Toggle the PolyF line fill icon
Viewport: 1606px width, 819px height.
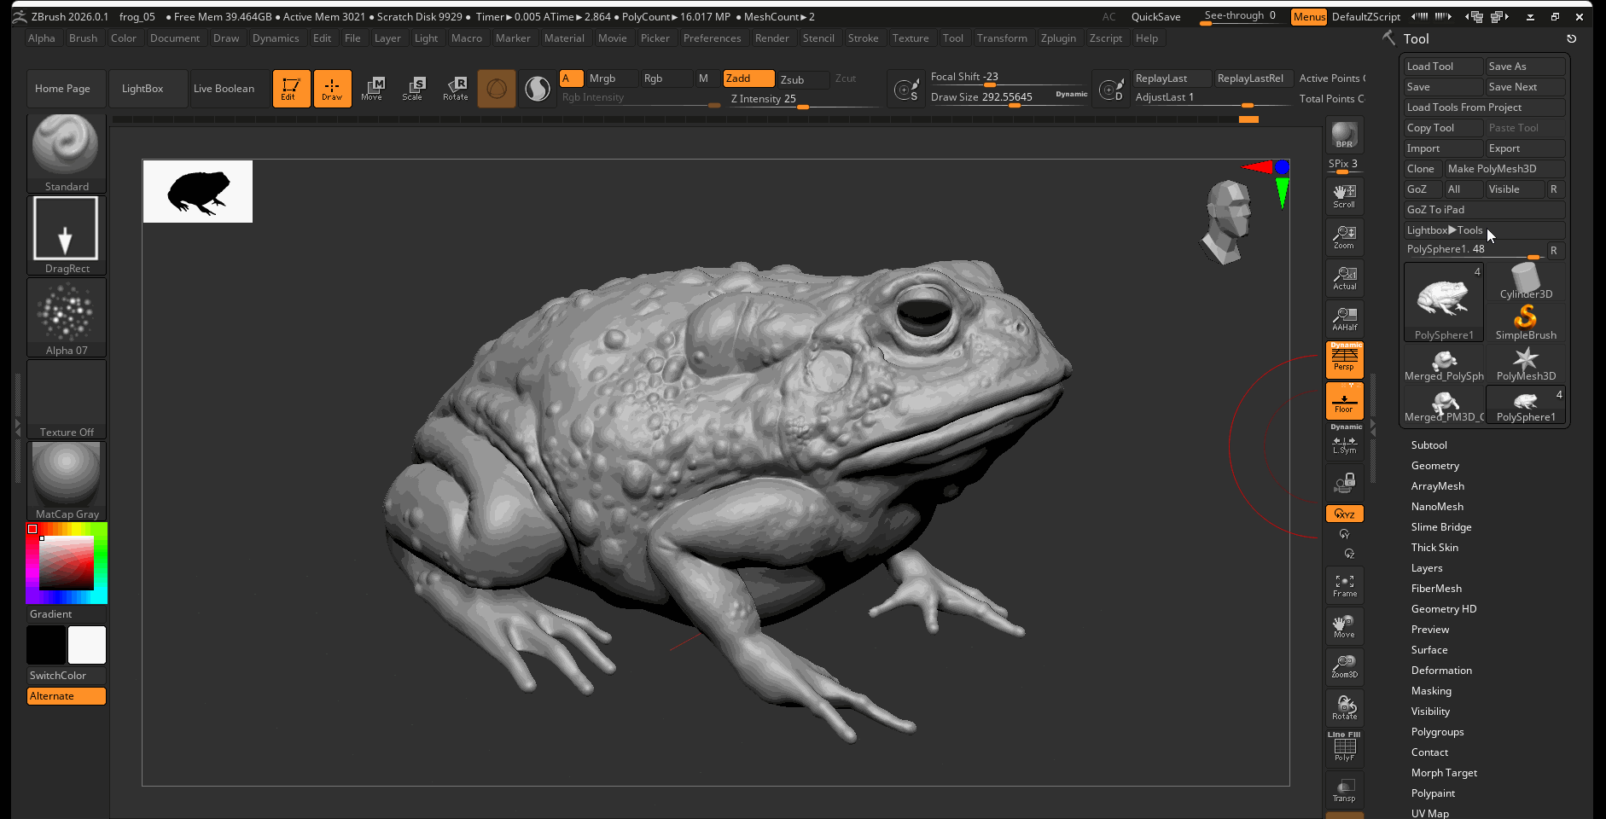click(1344, 748)
